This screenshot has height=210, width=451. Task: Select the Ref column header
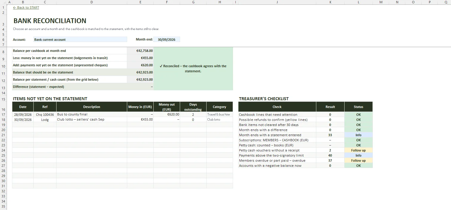coord(45,107)
